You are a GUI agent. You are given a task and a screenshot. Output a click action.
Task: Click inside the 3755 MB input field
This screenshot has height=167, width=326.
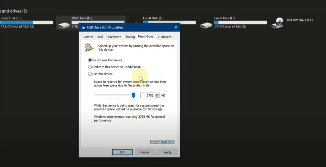[148, 95]
